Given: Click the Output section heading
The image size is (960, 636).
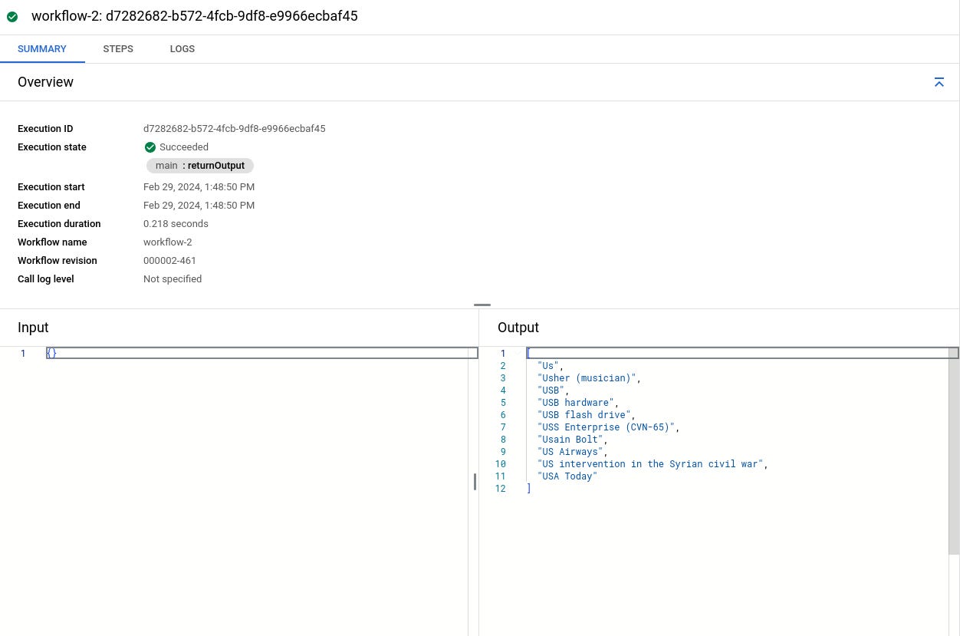Looking at the screenshot, I should pyautogui.click(x=518, y=328).
